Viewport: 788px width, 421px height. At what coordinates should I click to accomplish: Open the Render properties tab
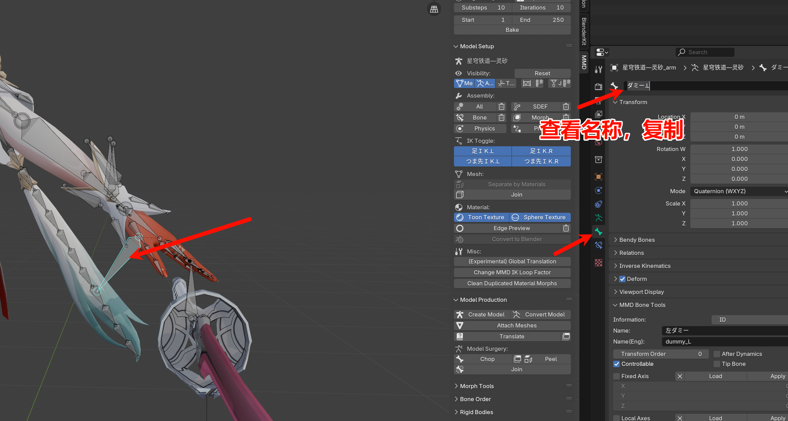(599, 87)
